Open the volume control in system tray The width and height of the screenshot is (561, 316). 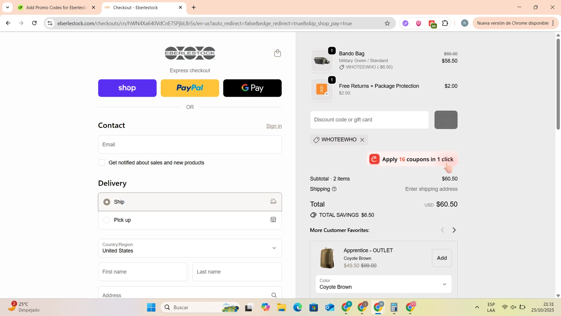pyautogui.click(x=513, y=307)
